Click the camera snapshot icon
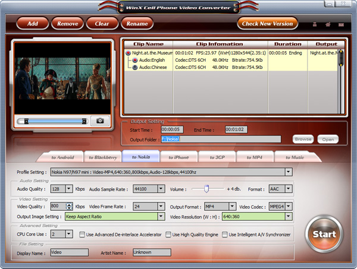This screenshot has width=357, height=269. [100, 121]
